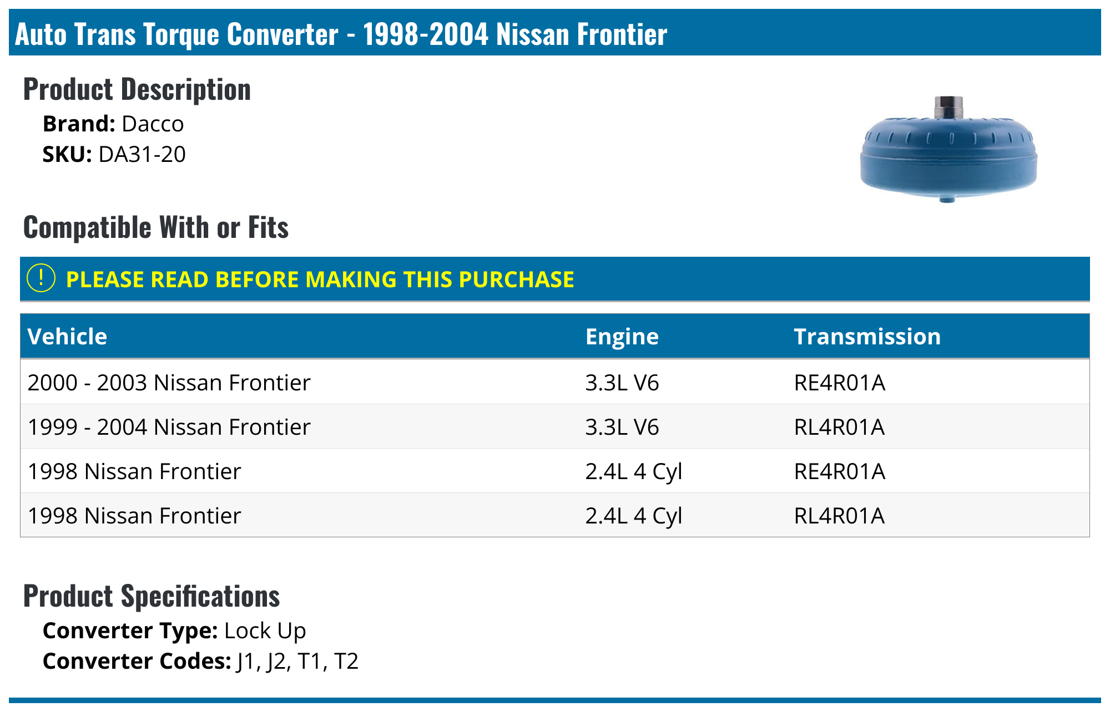Expand the 'Please read before making this purchase' banner
The image size is (1110, 712).
[320, 279]
